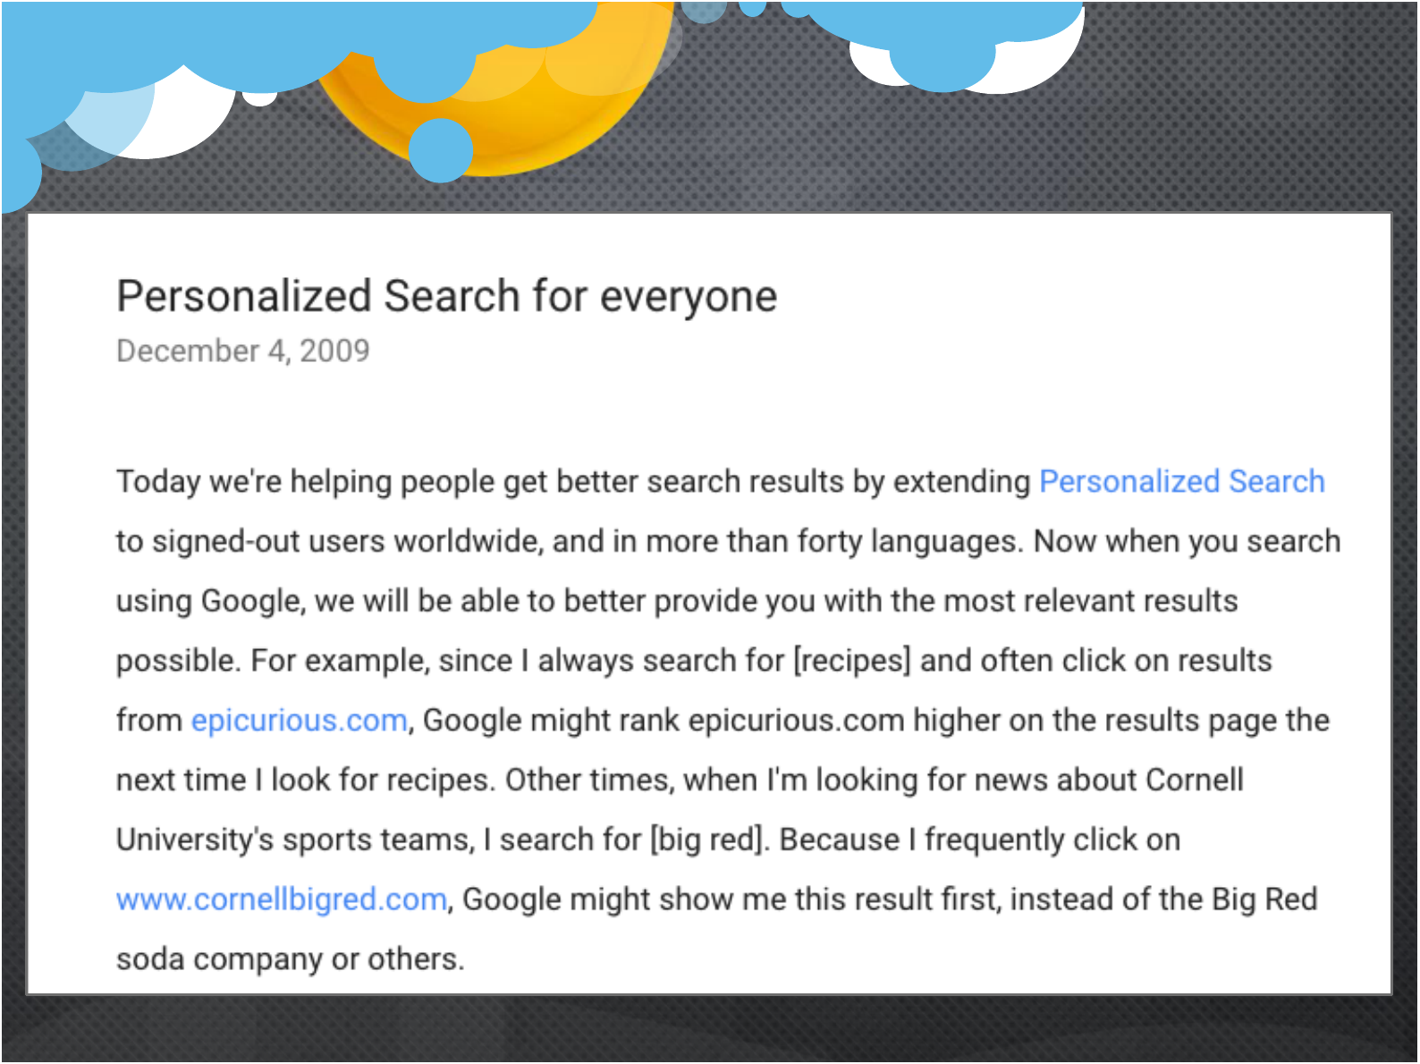Click the tiny blue dot at top center
Image resolution: width=1420 pixels, height=1064 pixels.
753,7
